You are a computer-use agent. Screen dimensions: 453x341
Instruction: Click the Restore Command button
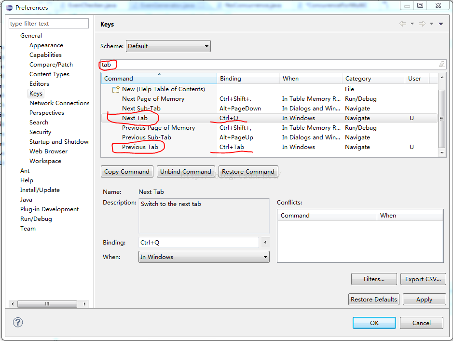coord(248,172)
